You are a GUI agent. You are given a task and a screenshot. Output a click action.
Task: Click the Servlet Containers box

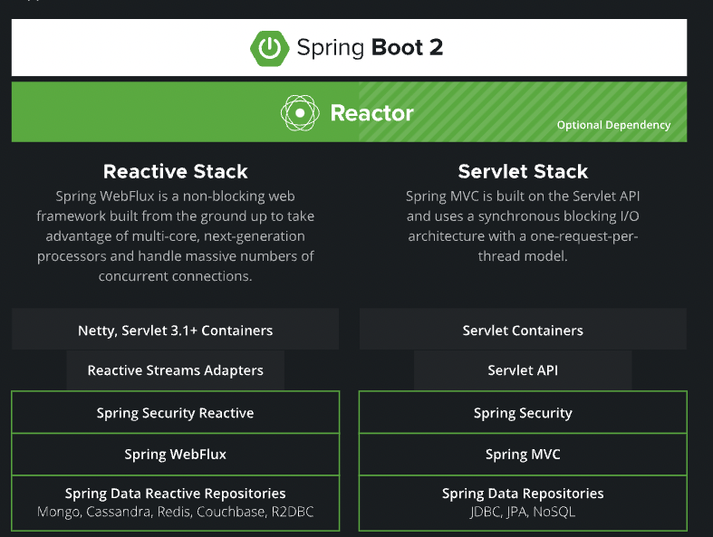(523, 330)
